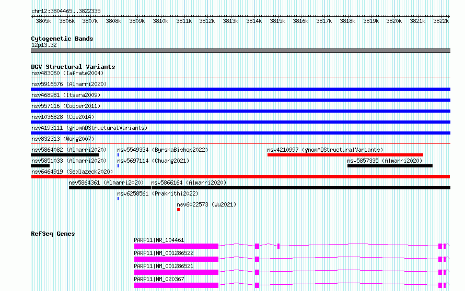Click the 3818k ruler tick label
This screenshot has width=465, height=291.
(347, 21)
